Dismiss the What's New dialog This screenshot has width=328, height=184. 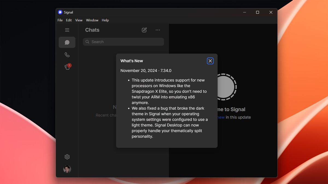coord(210,61)
